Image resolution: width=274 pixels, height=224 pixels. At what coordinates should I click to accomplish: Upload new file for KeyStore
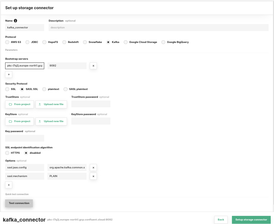pyautogui.click(x=51, y=121)
